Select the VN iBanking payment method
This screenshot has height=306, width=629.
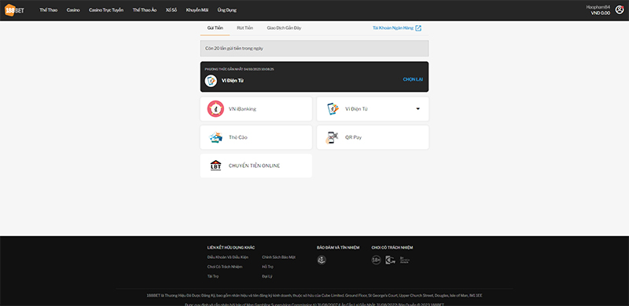pos(256,108)
